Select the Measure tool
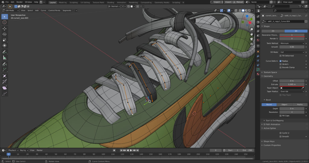The image size is (309, 163). pos(5,58)
